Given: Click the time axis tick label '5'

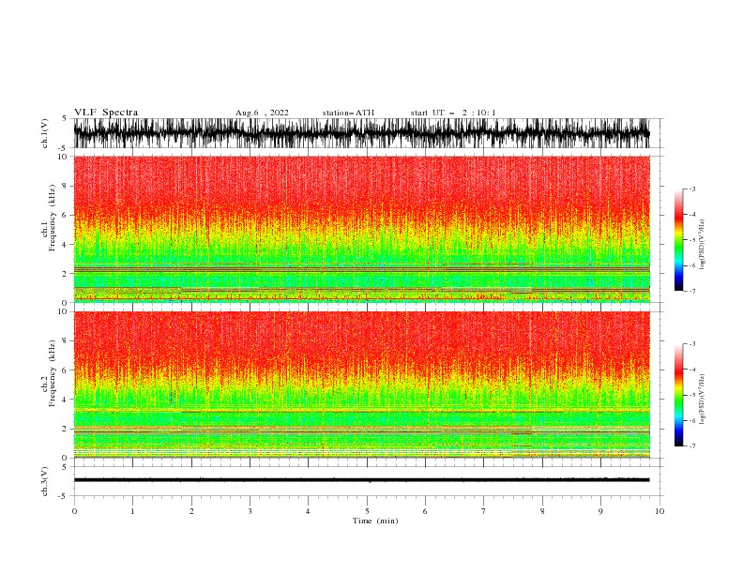Looking at the screenshot, I should (367, 511).
